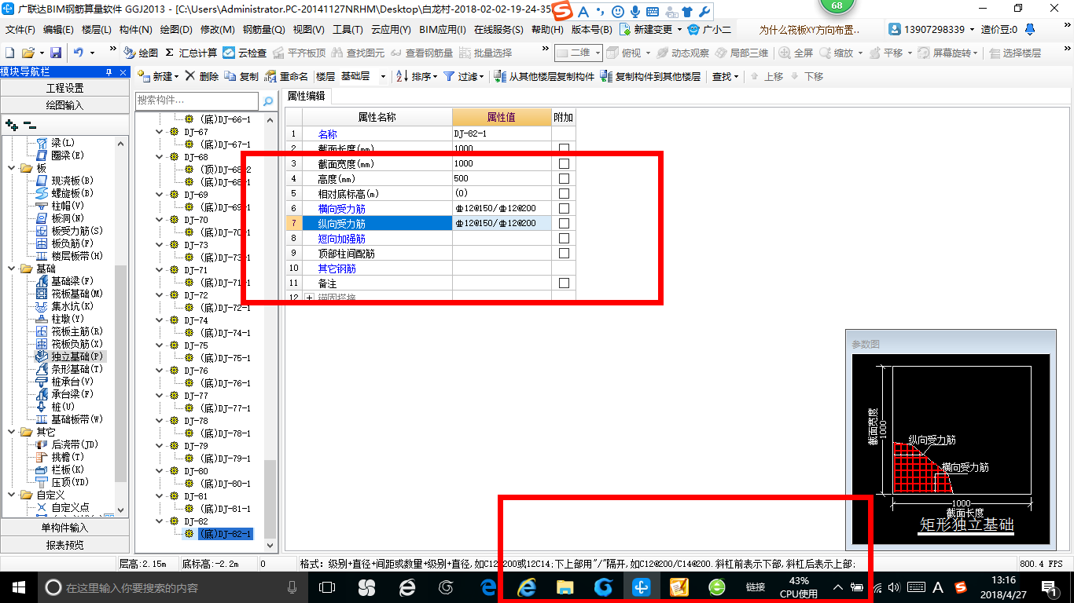Click 动态观察 orbit view tool
The image size is (1074, 603).
tap(683, 53)
